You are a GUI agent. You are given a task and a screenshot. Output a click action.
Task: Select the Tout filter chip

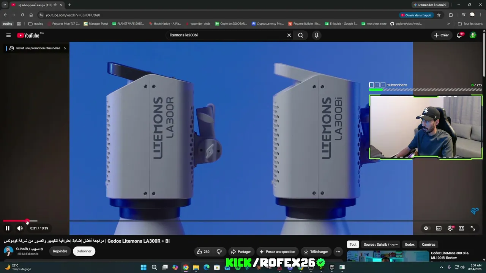(353, 245)
